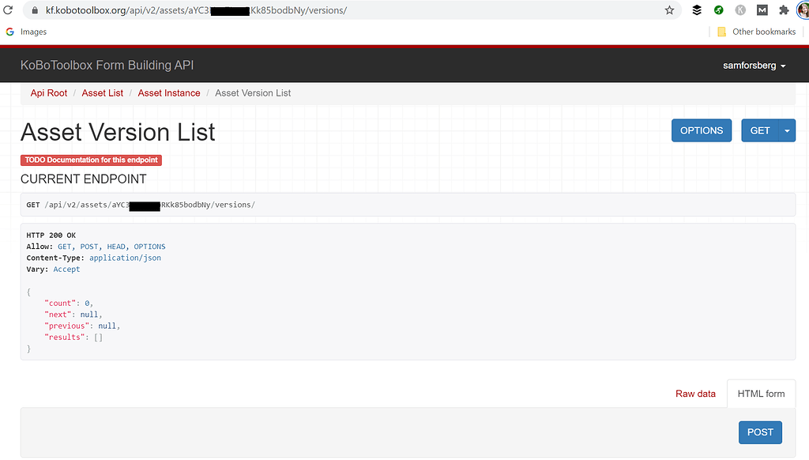Expand the samforsberg user dropdown
The width and height of the screenshot is (809, 460).
[x=754, y=66]
